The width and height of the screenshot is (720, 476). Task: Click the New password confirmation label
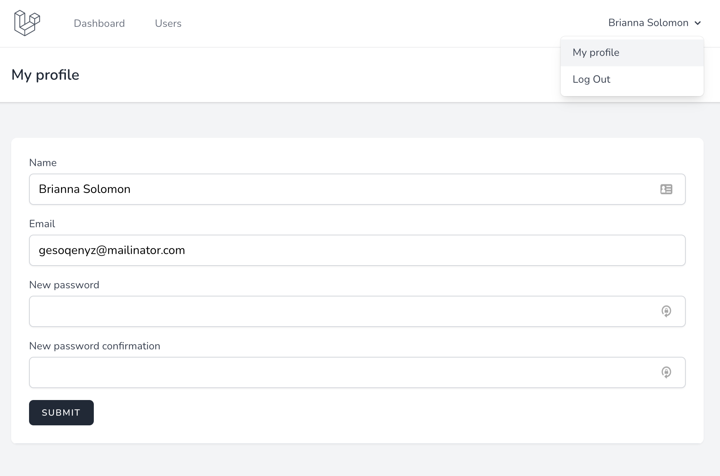point(95,346)
